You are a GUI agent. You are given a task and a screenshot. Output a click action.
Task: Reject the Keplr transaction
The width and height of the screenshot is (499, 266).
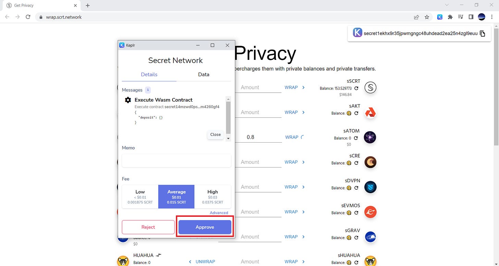(148, 227)
